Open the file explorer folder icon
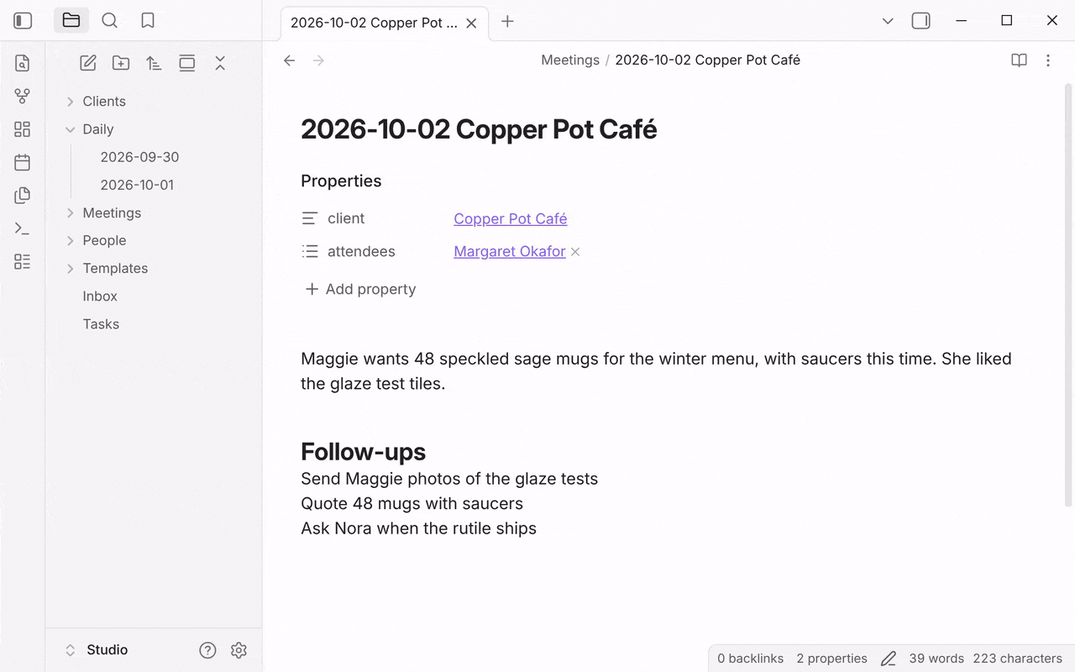The image size is (1075, 672). click(71, 20)
